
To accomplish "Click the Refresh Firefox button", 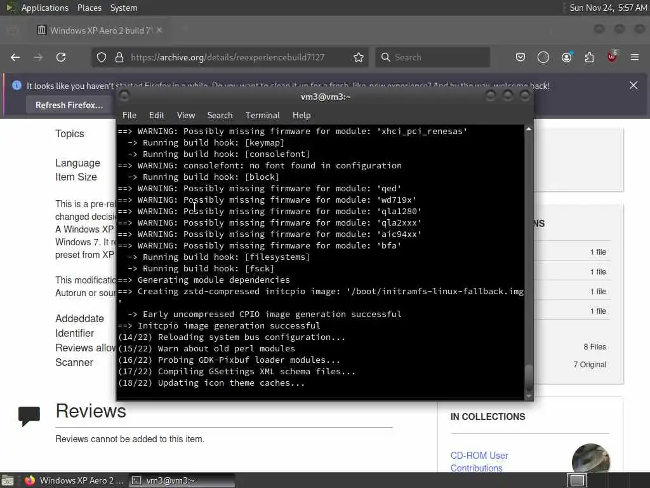I will pos(69,105).
